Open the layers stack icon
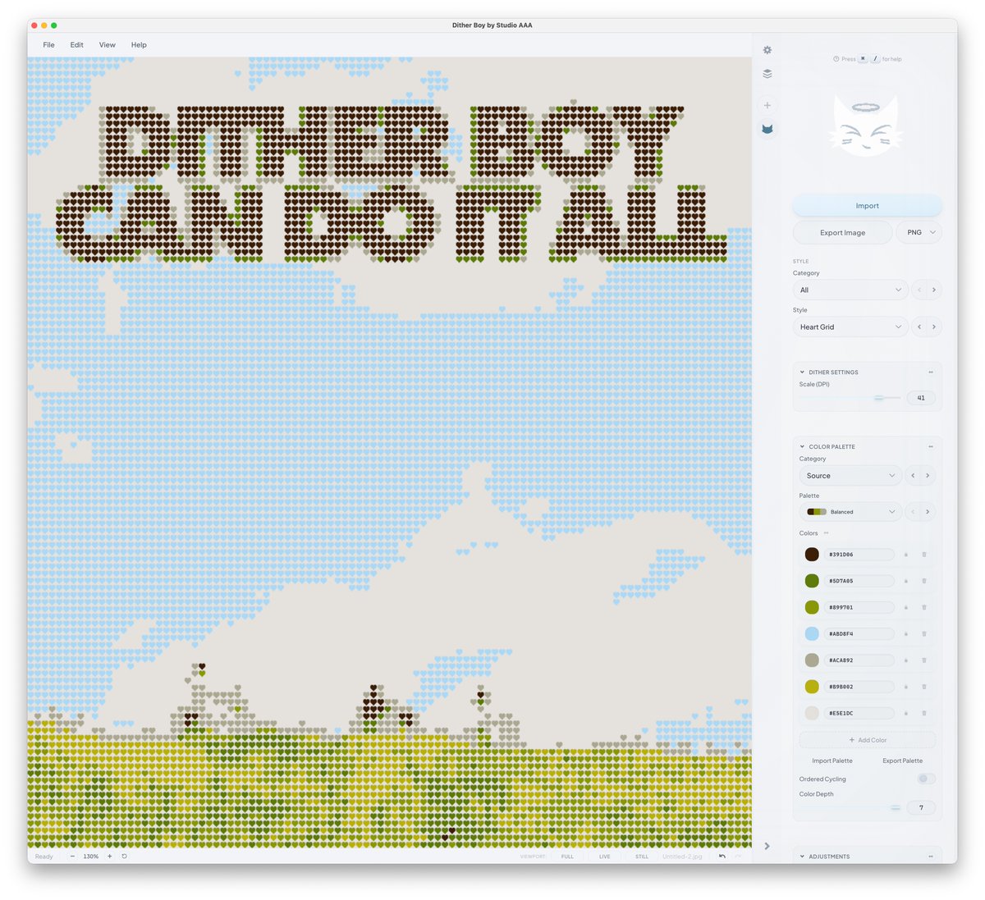Image resolution: width=985 pixels, height=900 pixels. [767, 74]
